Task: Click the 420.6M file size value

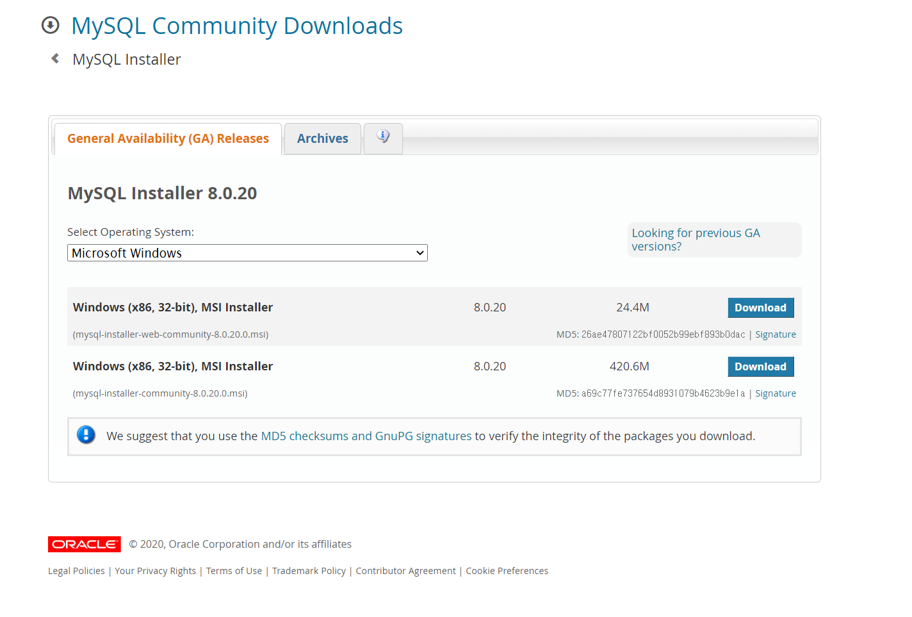Action: [x=630, y=366]
